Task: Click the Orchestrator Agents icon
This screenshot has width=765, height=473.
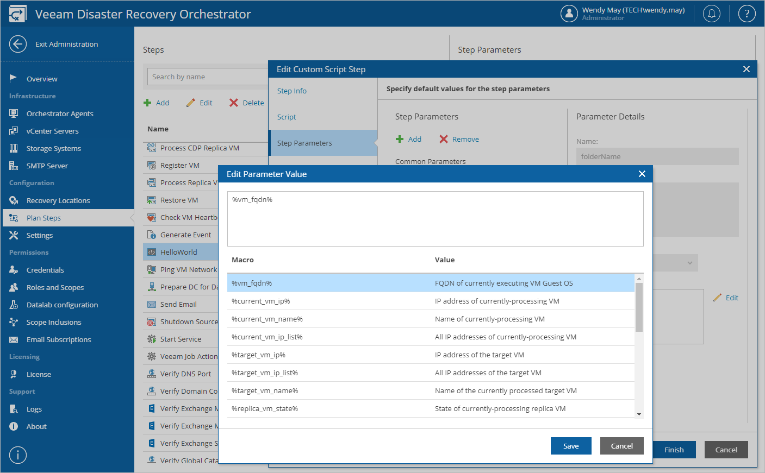Action: [x=14, y=113]
